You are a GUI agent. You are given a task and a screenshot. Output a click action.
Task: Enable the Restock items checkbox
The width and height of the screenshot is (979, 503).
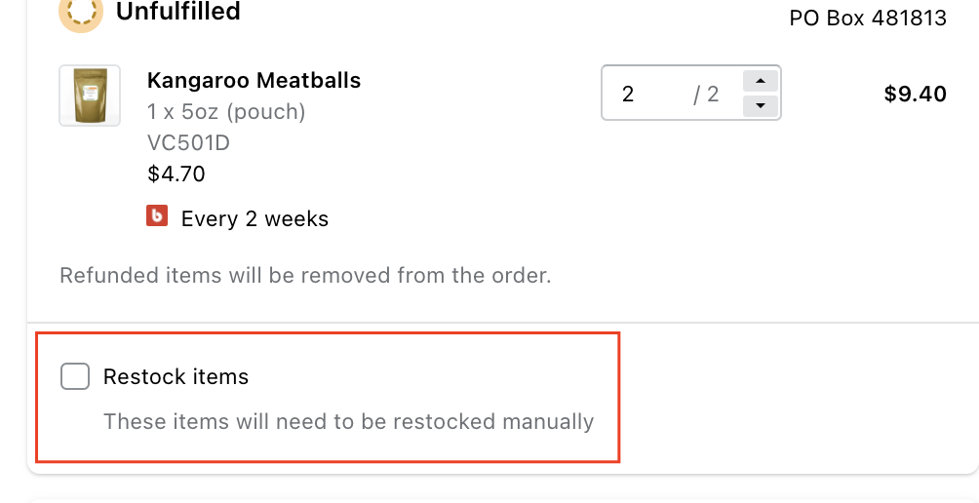(x=75, y=376)
